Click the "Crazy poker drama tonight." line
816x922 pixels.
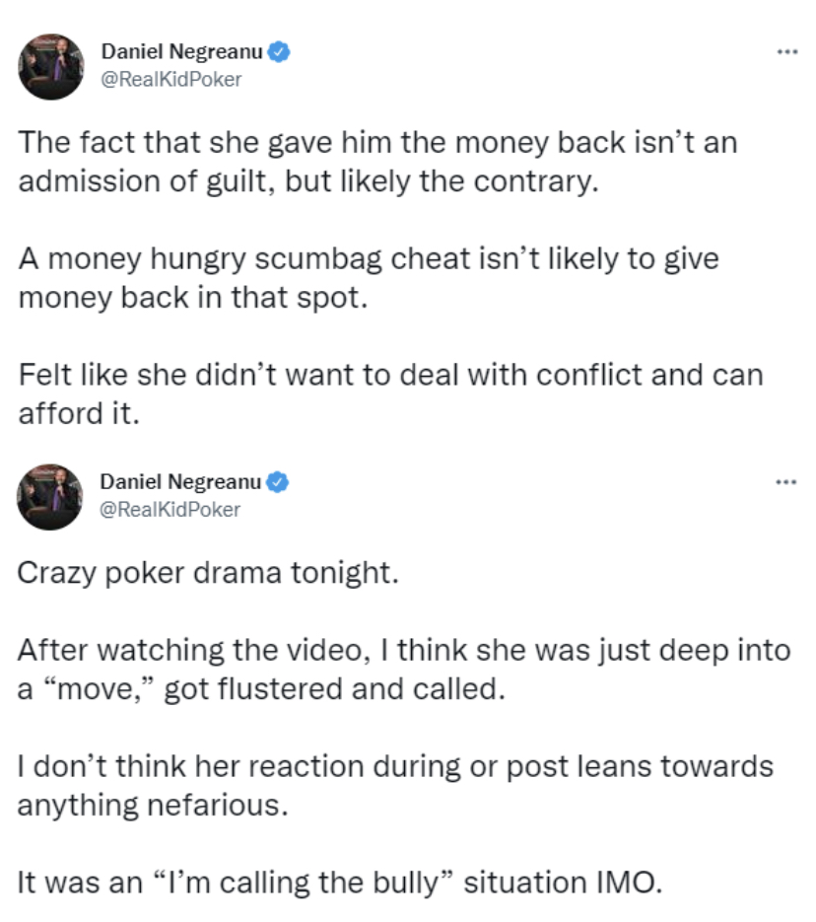click(x=207, y=574)
